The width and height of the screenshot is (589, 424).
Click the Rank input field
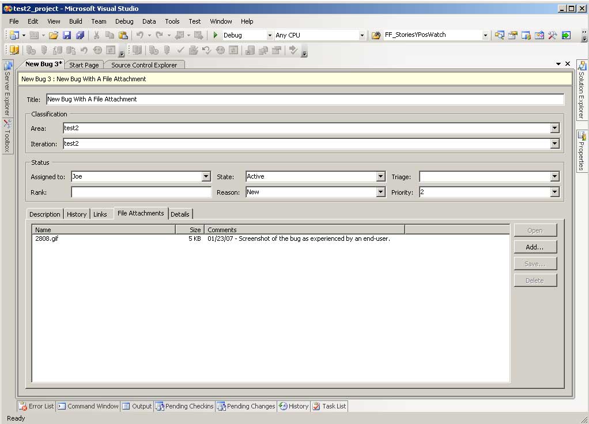tap(141, 192)
